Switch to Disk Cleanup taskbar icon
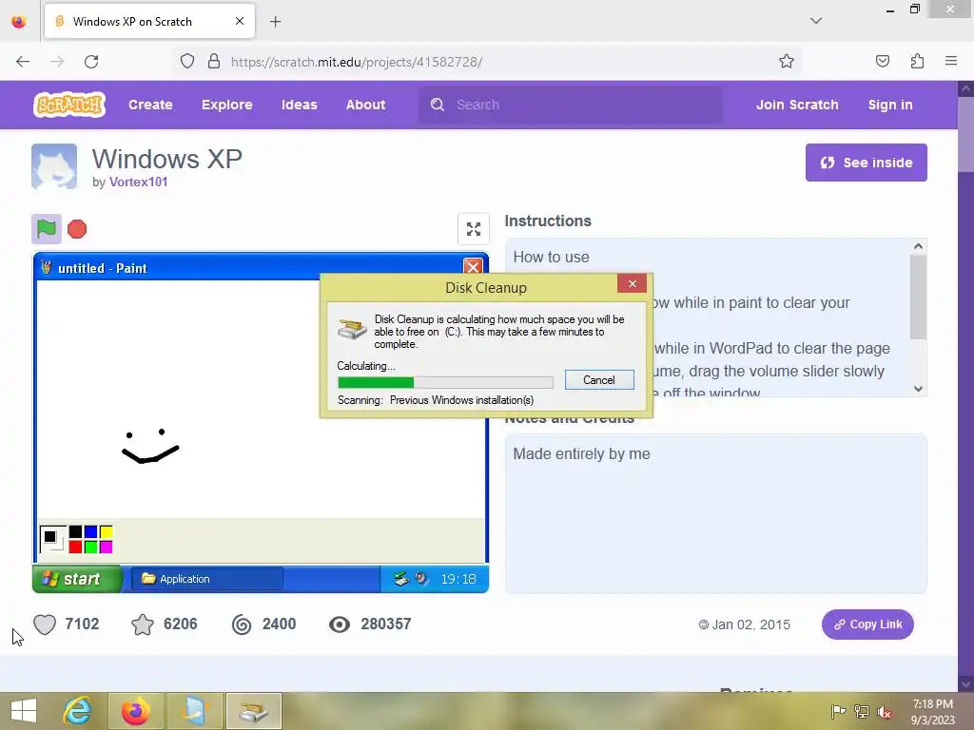The image size is (974, 730). coord(253,711)
